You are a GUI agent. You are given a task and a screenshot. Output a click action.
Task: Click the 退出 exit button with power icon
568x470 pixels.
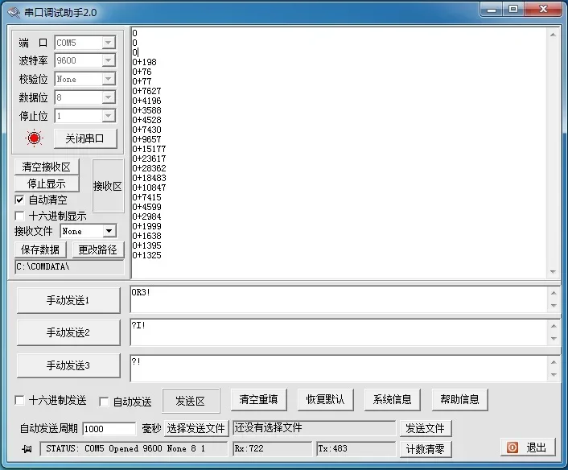(528, 447)
